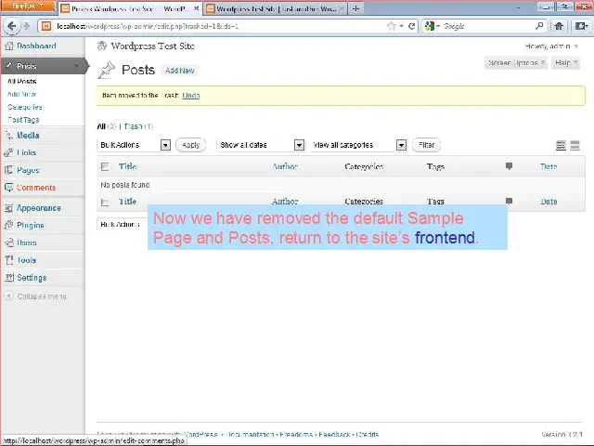Click the Undo link in notice

[x=191, y=96]
